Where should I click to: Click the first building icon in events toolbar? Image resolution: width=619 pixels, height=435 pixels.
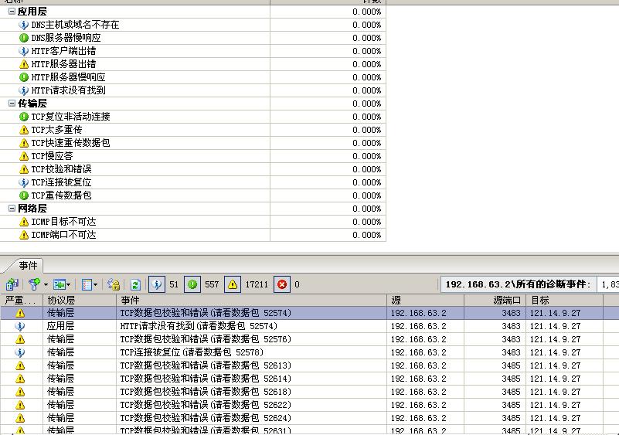point(12,284)
